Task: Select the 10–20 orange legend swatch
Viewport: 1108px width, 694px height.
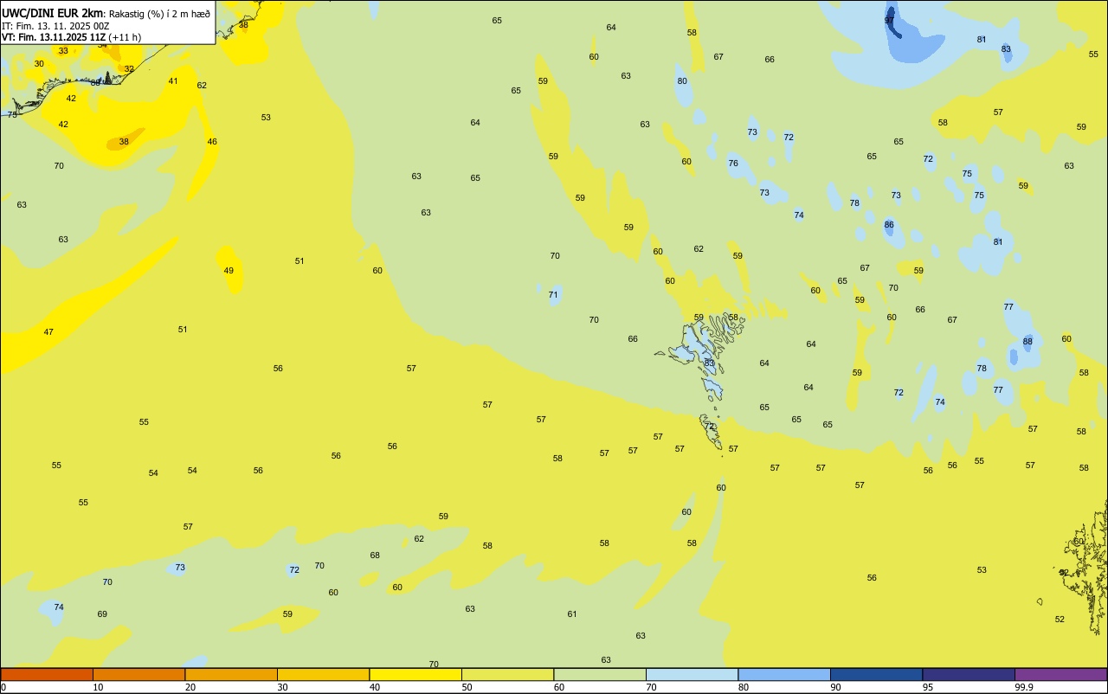Action: click(x=139, y=674)
